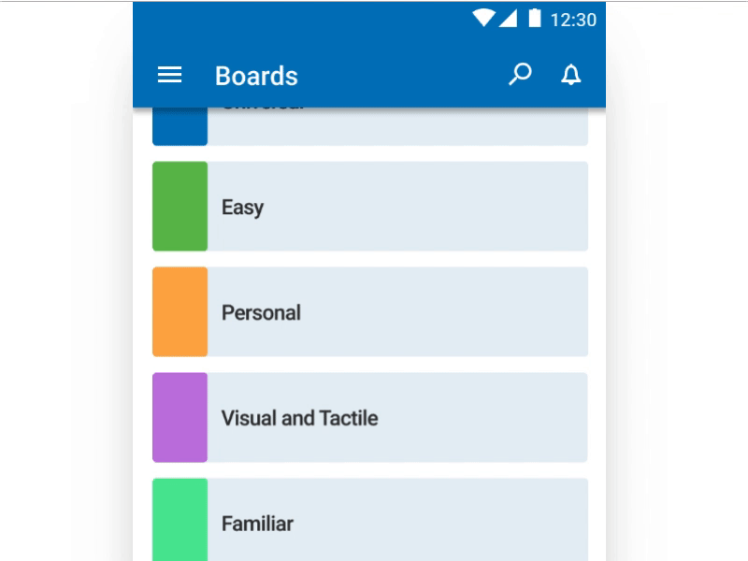Click the green swatch beside Easy

180,205
